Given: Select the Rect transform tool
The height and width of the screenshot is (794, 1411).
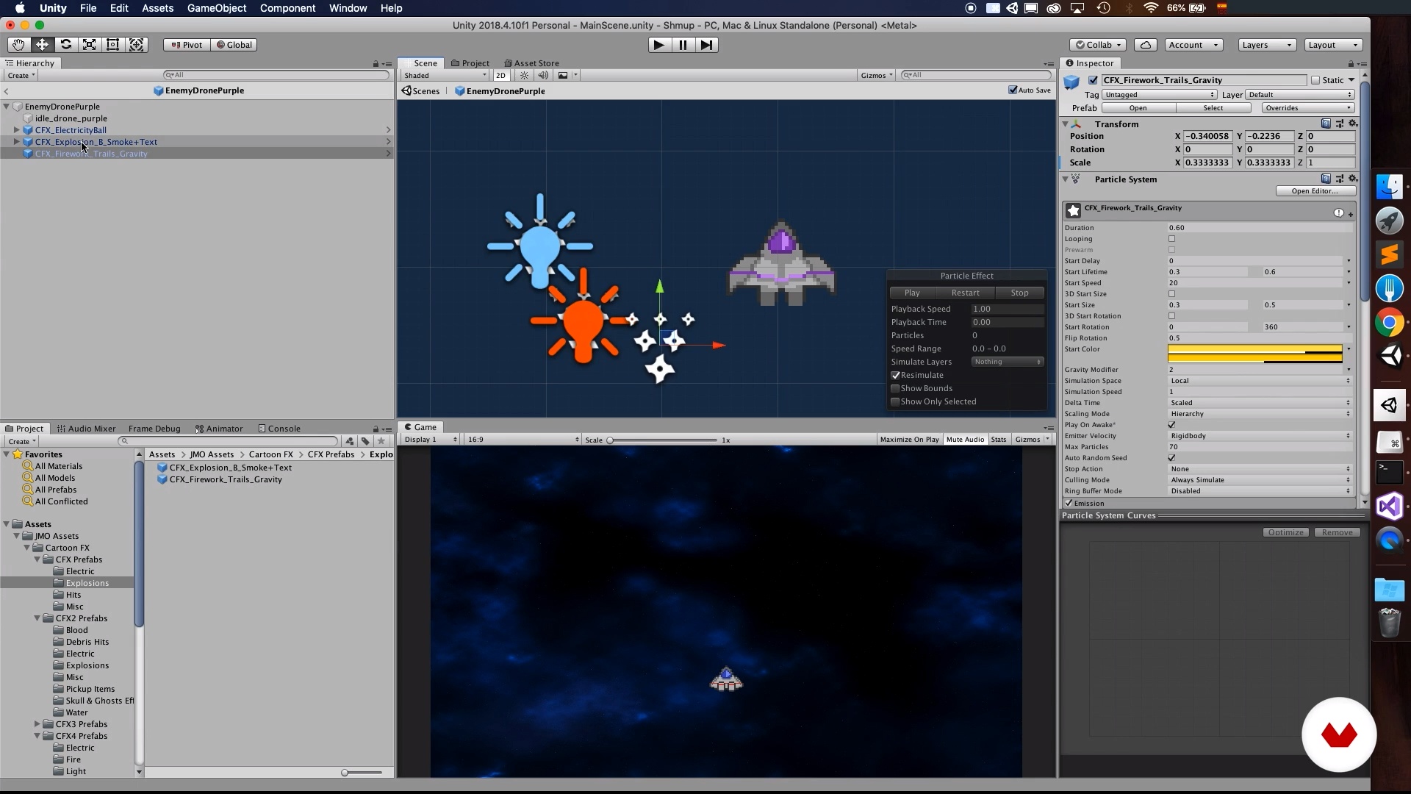Looking at the screenshot, I should coord(112,45).
